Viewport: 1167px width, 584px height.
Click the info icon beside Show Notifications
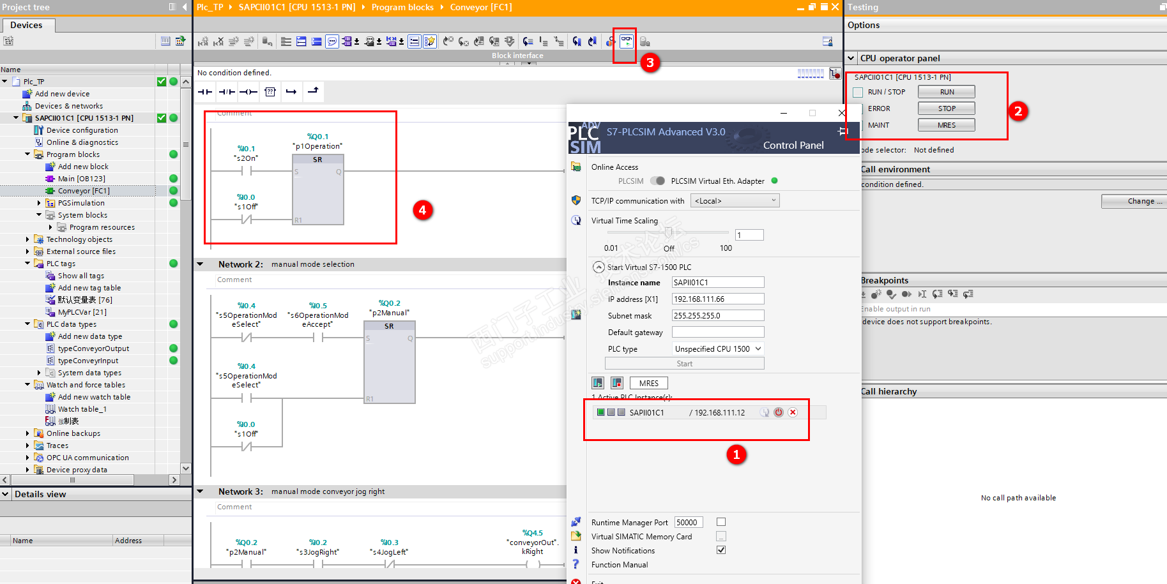[x=576, y=550]
